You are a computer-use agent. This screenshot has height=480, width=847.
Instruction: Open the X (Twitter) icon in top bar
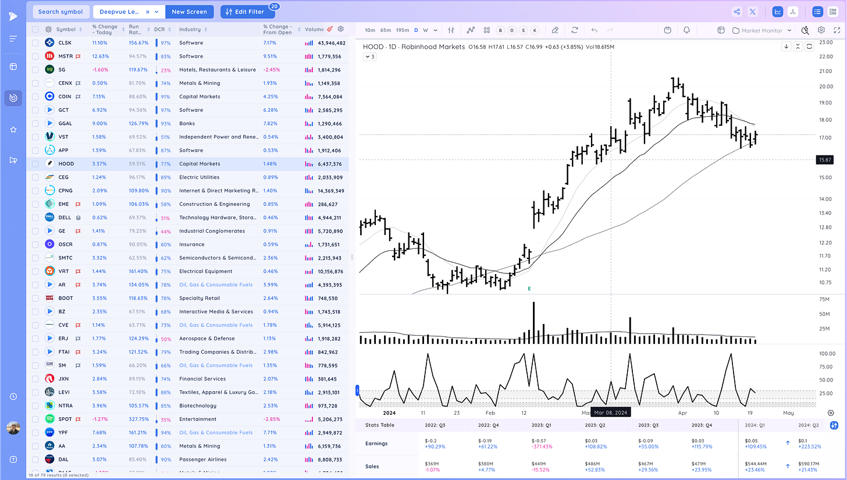[753, 12]
